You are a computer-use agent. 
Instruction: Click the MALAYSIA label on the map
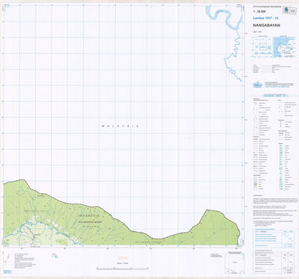pos(120,126)
